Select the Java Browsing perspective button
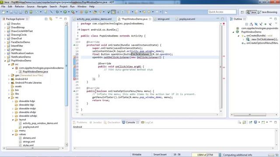280x157 pixels. click(x=267, y=12)
